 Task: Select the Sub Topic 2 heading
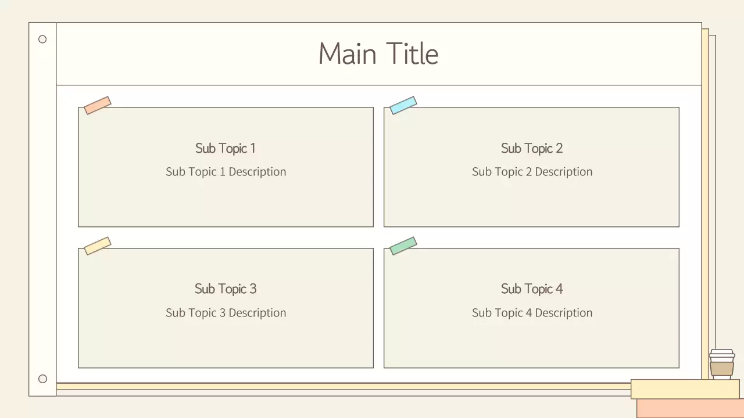532,148
